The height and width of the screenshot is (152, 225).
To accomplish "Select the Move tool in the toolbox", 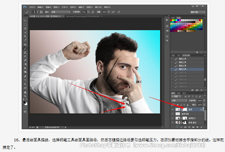I will 25,21.
